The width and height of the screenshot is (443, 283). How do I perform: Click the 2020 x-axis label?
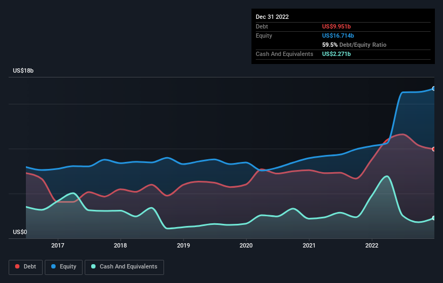coord(246,245)
